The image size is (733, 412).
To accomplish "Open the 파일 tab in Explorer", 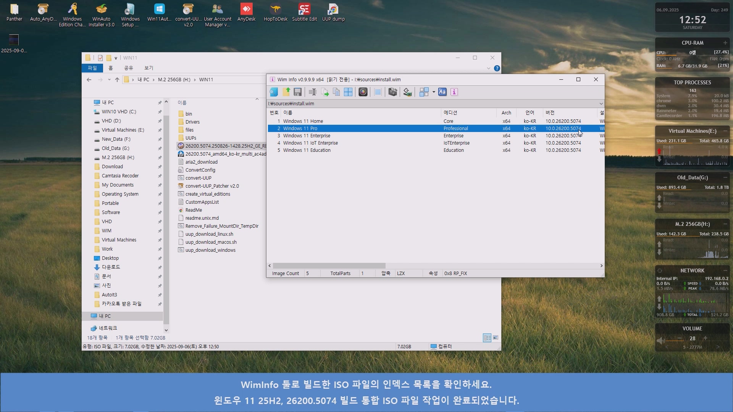I will pyautogui.click(x=92, y=68).
